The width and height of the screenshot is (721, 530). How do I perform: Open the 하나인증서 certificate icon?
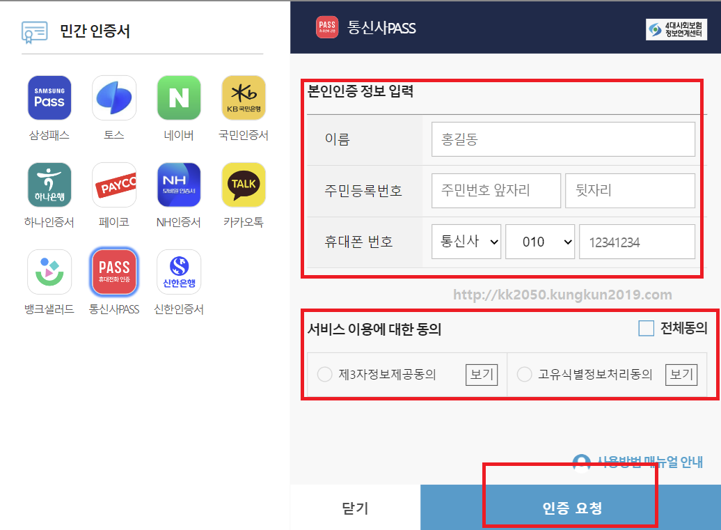click(x=49, y=185)
